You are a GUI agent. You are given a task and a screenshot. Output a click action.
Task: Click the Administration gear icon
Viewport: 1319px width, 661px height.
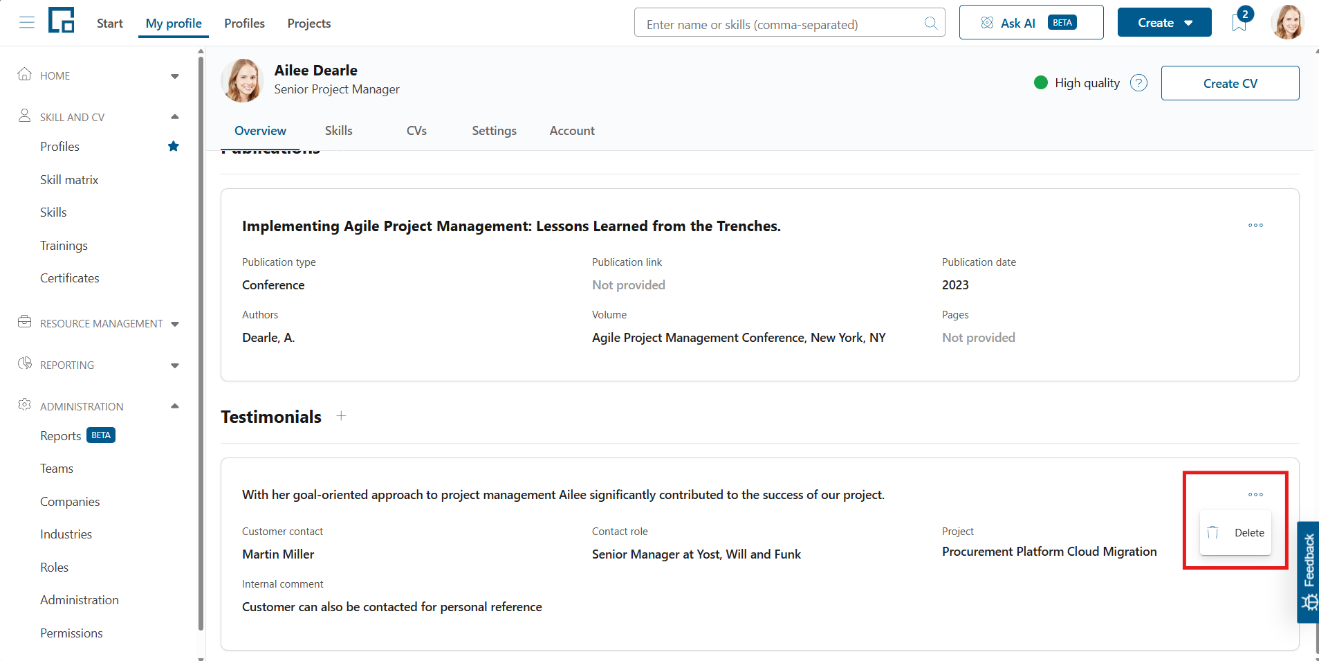[x=25, y=405]
